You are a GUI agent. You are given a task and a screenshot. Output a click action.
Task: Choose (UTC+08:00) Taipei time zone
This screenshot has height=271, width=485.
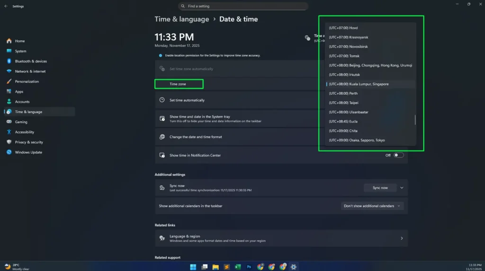370,103
